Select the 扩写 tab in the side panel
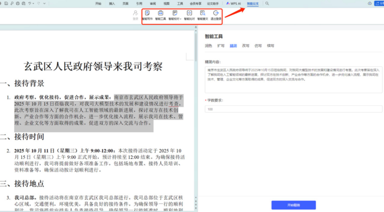Screen dimensions: 384x212 coord(221,46)
